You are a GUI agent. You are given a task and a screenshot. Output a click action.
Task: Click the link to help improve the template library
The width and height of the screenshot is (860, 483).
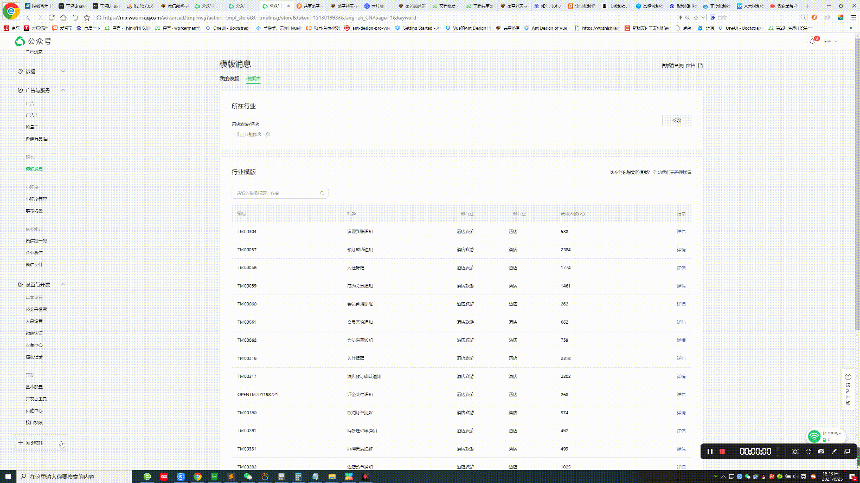(x=672, y=172)
